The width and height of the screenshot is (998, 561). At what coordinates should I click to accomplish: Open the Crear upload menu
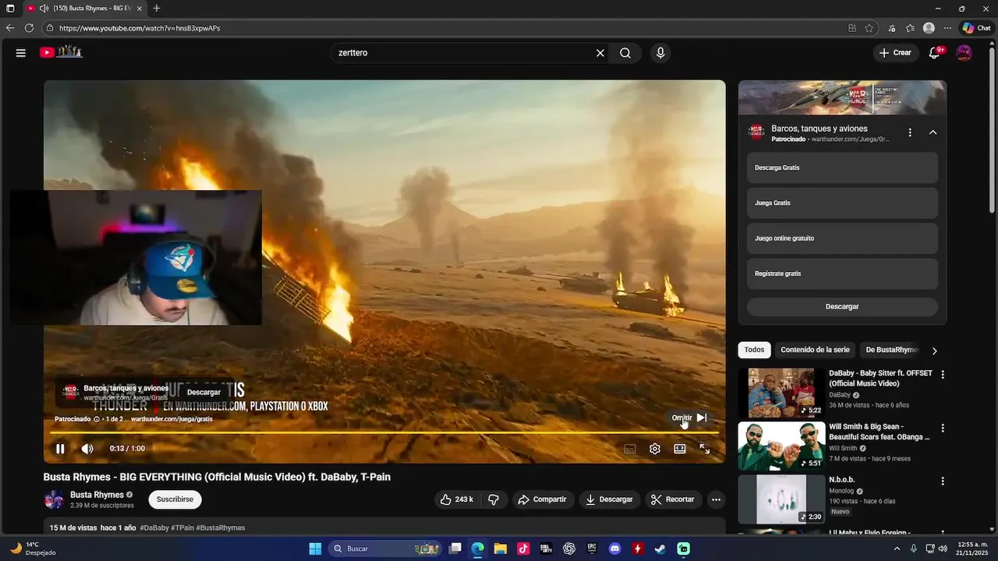(895, 53)
